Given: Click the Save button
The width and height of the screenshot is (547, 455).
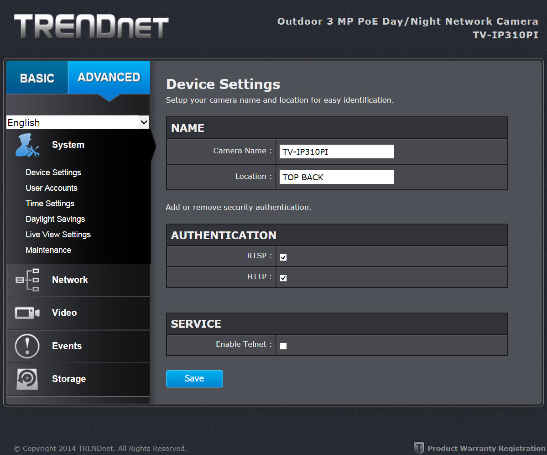Looking at the screenshot, I should click(194, 379).
